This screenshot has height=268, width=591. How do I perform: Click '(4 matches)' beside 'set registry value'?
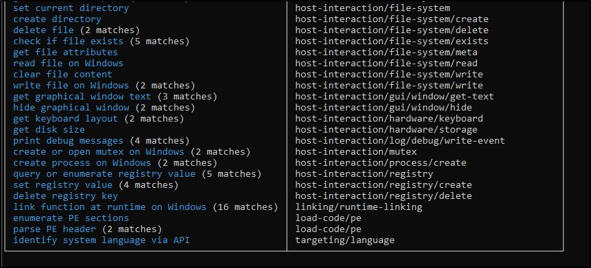click(149, 185)
